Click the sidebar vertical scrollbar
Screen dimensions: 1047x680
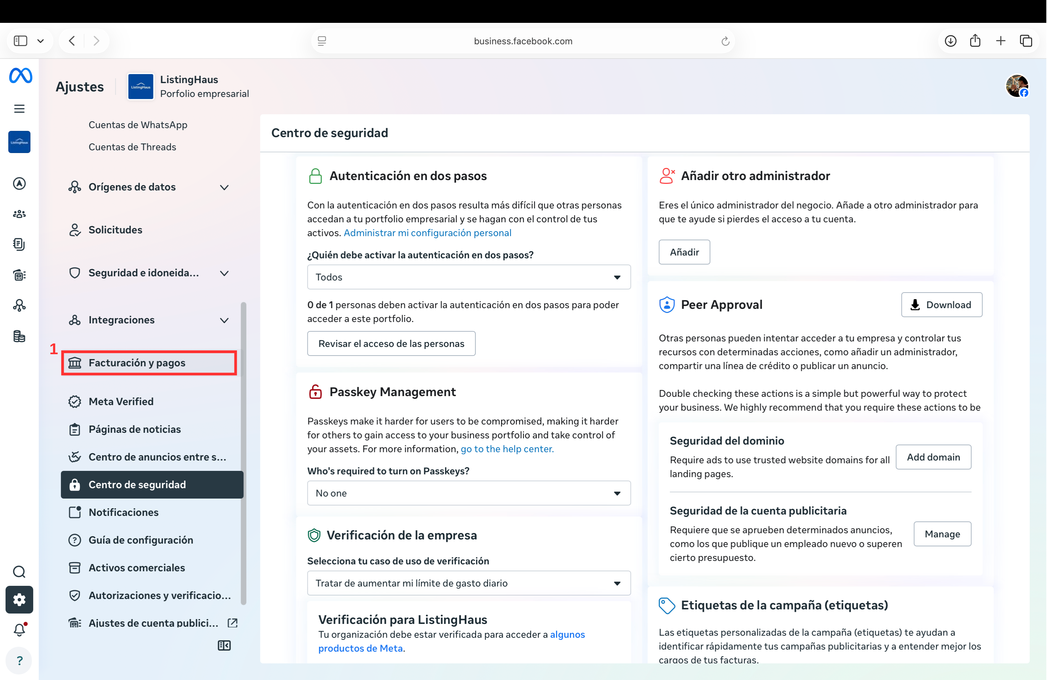[243, 453]
